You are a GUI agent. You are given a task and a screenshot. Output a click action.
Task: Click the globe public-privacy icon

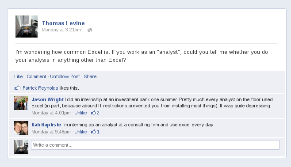90,30
